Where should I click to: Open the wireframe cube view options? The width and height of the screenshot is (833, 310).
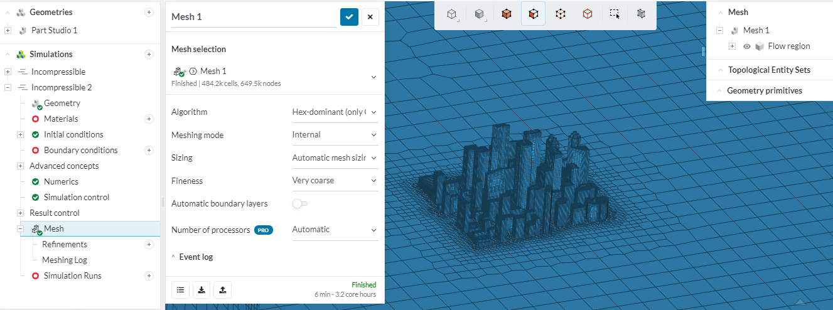point(451,14)
